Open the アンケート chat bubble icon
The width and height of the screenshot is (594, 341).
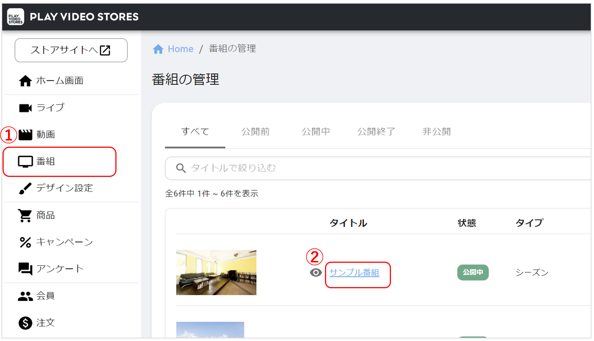(x=25, y=269)
